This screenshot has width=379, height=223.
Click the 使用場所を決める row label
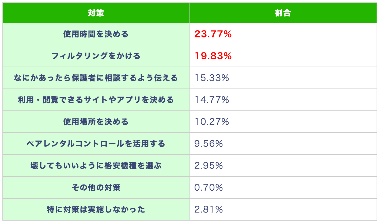[96, 122]
